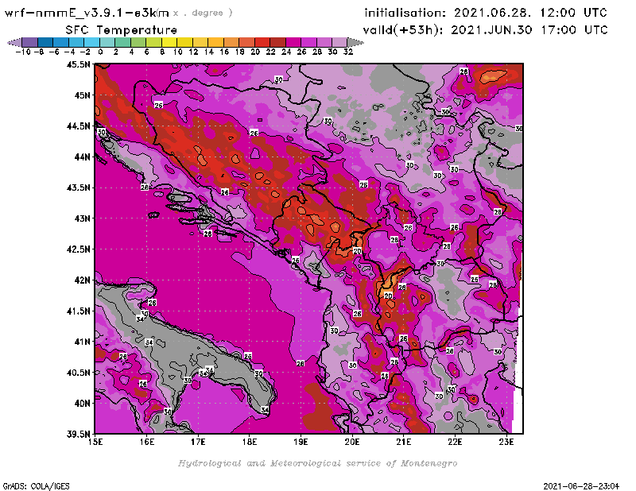
Task: Click the '19E' longitude axis label
Action: coord(301,441)
